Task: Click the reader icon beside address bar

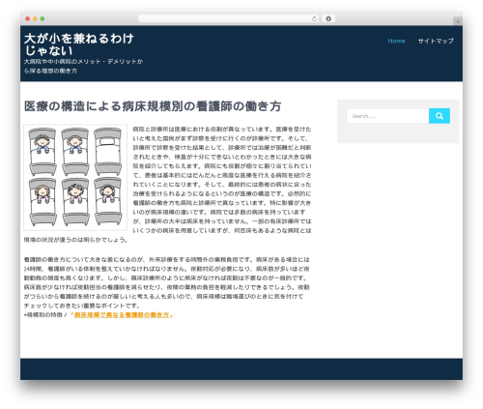Action: tap(328, 18)
